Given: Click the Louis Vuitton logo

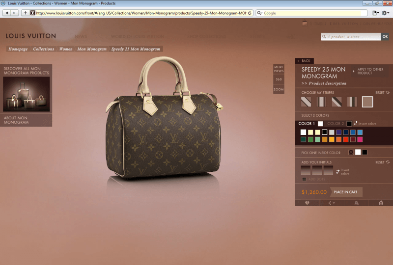Looking at the screenshot, I should (x=31, y=36).
